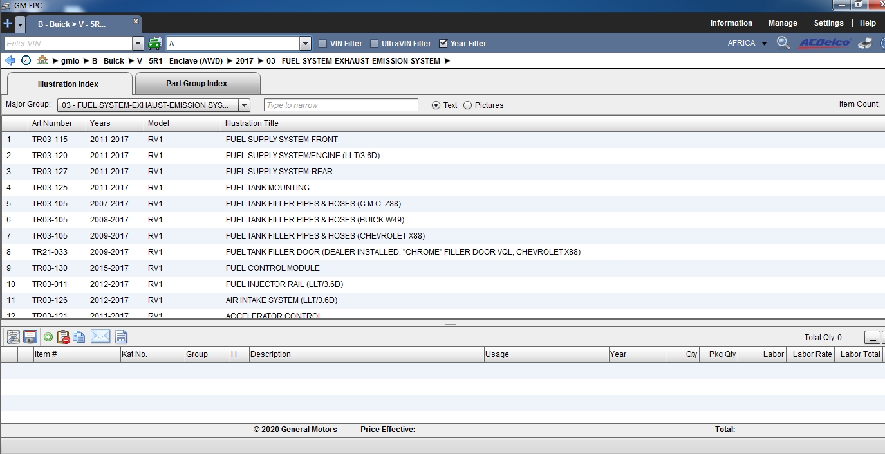Screen dimensions: 885x454
Task: Switch to the Part Group Index tab
Action: tap(197, 83)
